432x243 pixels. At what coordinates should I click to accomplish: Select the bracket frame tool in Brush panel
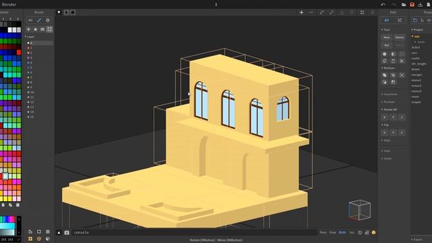(x=49, y=29)
